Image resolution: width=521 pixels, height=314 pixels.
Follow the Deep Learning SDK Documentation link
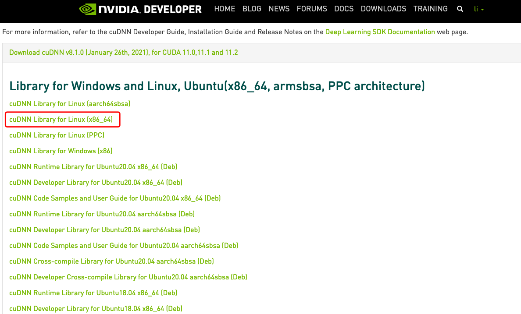380,32
